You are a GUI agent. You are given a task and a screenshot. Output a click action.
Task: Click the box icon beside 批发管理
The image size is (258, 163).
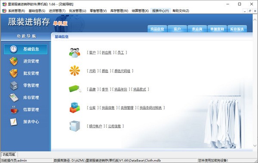tap(14, 73)
